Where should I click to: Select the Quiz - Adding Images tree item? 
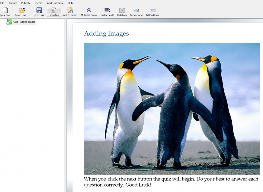(24, 22)
